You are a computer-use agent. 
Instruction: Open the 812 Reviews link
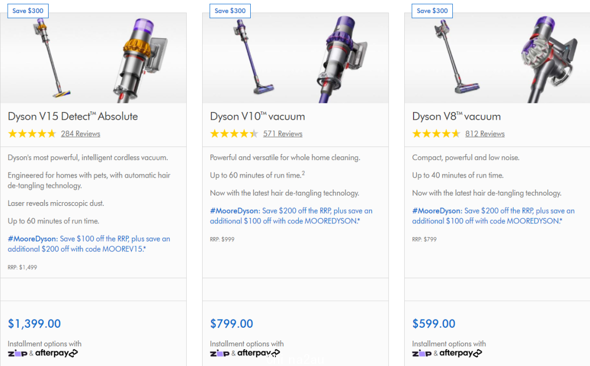tap(485, 133)
